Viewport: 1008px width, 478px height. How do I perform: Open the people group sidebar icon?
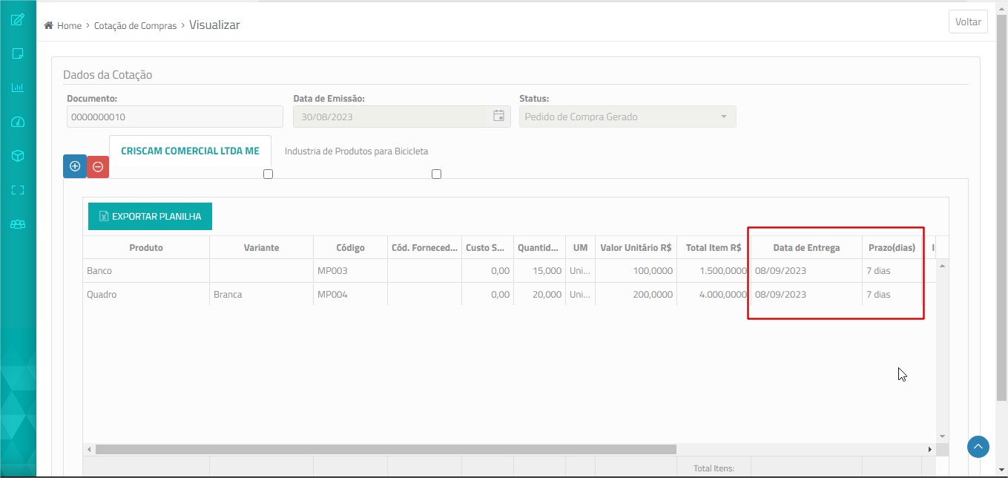(18, 224)
